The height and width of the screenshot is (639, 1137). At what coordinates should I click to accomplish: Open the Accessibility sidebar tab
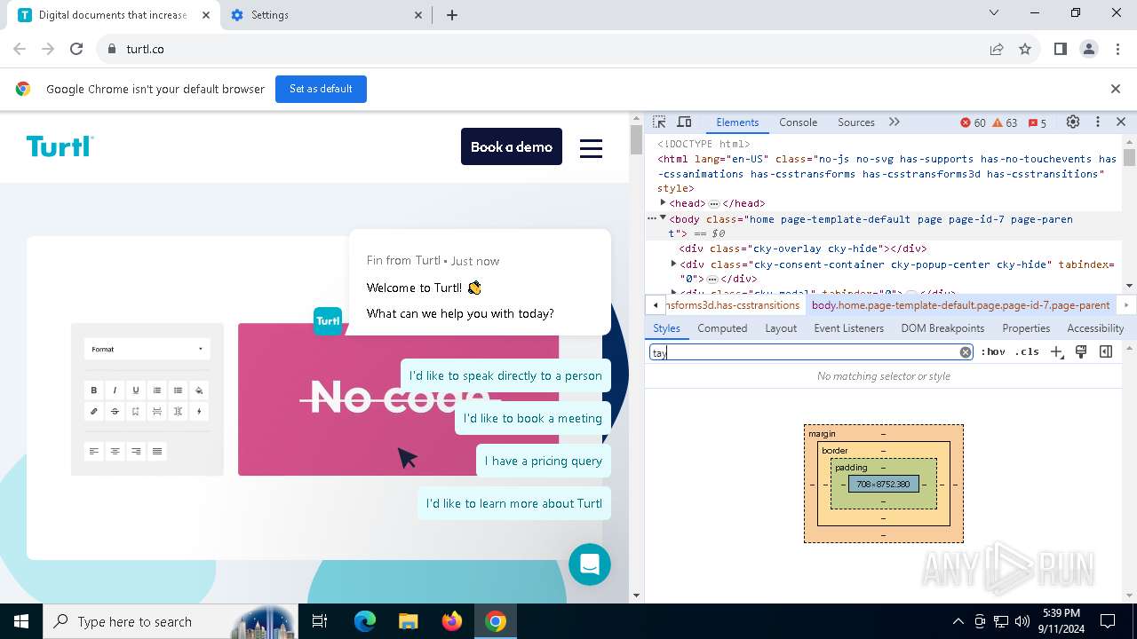tap(1095, 328)
